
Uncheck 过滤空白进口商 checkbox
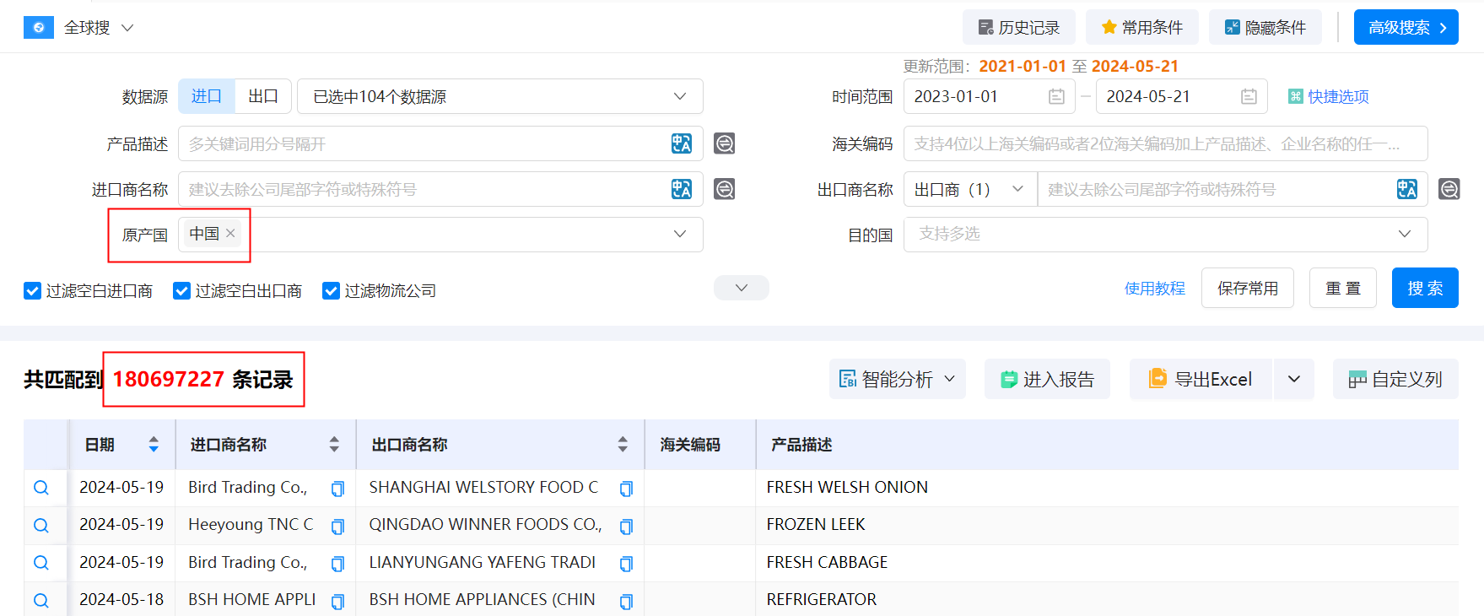[32, 291]
